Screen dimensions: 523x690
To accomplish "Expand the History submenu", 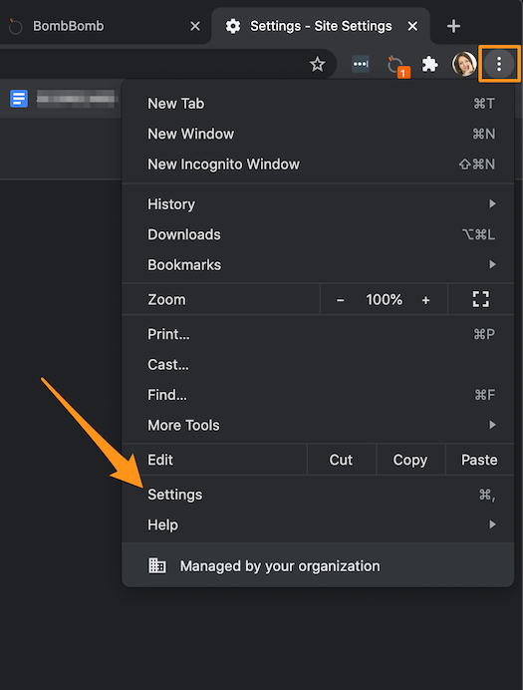I will pyautogui.click(x=318, y=204).
